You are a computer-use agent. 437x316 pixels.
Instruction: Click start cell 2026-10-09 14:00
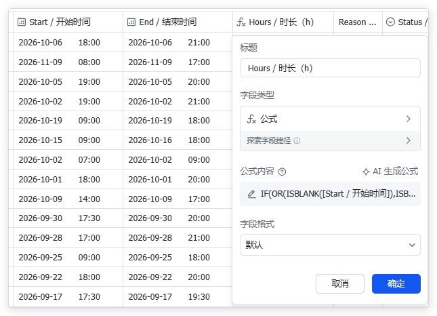click(68, 199)
